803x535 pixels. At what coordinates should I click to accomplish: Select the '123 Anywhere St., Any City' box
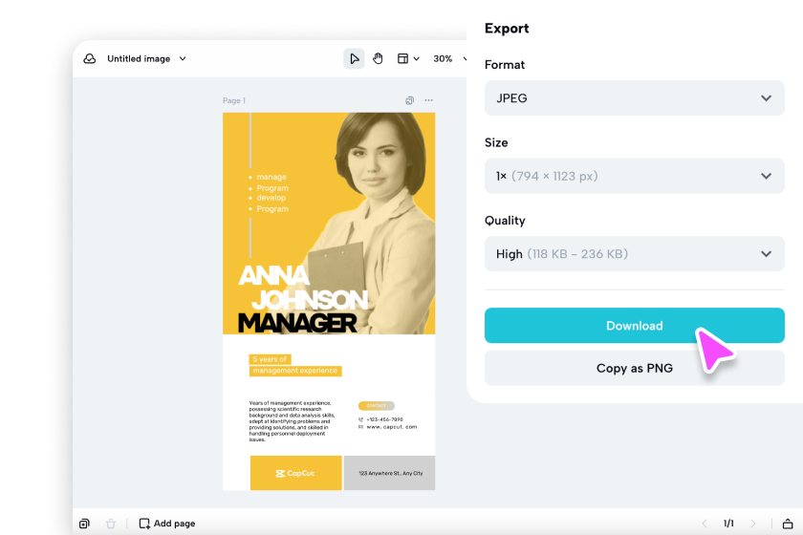pyautogui.click(x=390, y=473)
